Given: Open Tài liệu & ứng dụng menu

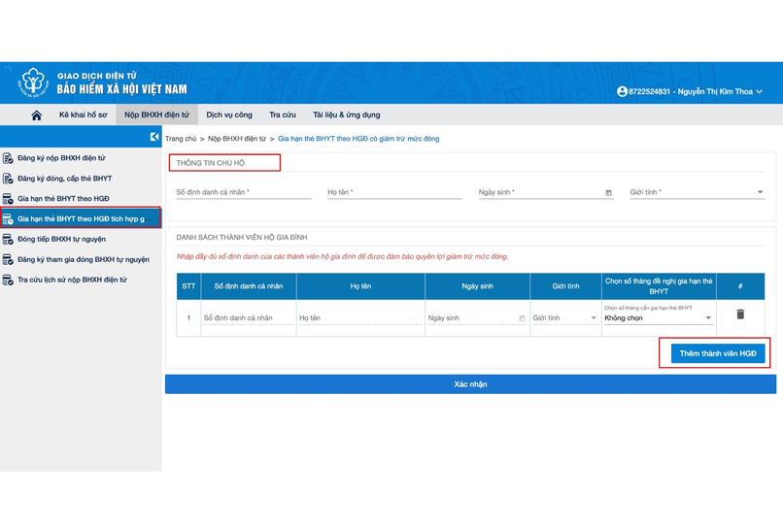Looking at the screenshot, I should click(347, 115).
